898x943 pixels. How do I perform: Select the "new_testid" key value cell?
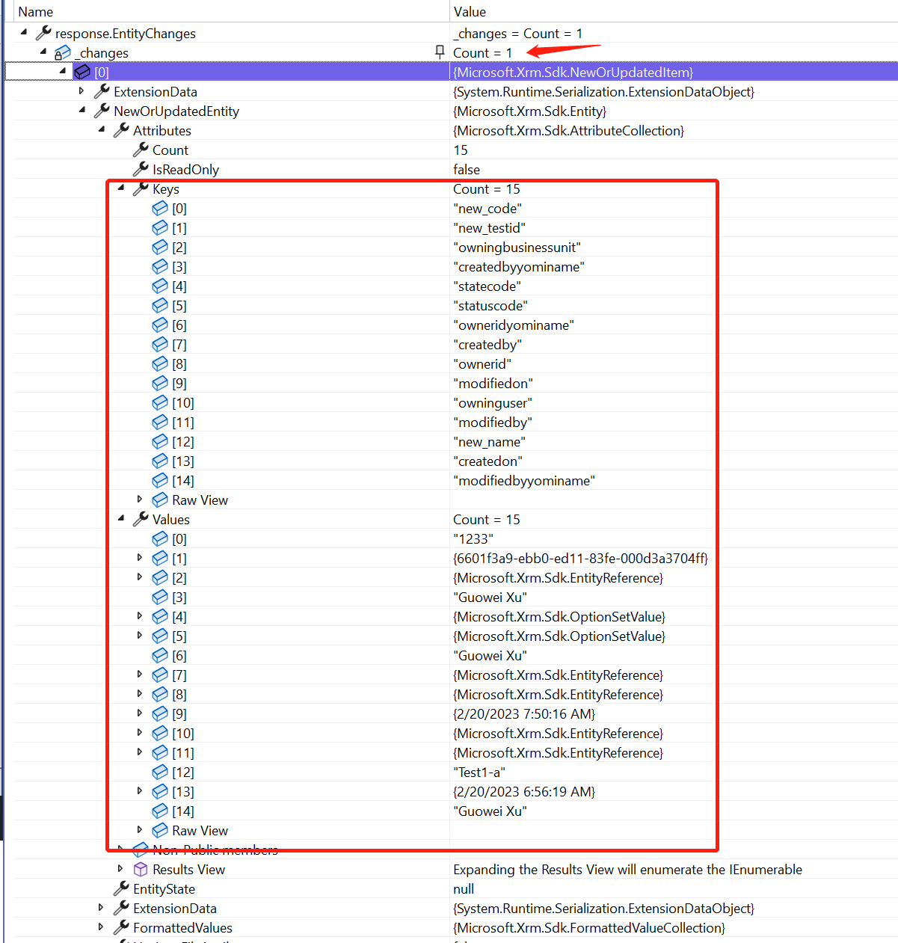click(490, 228)
